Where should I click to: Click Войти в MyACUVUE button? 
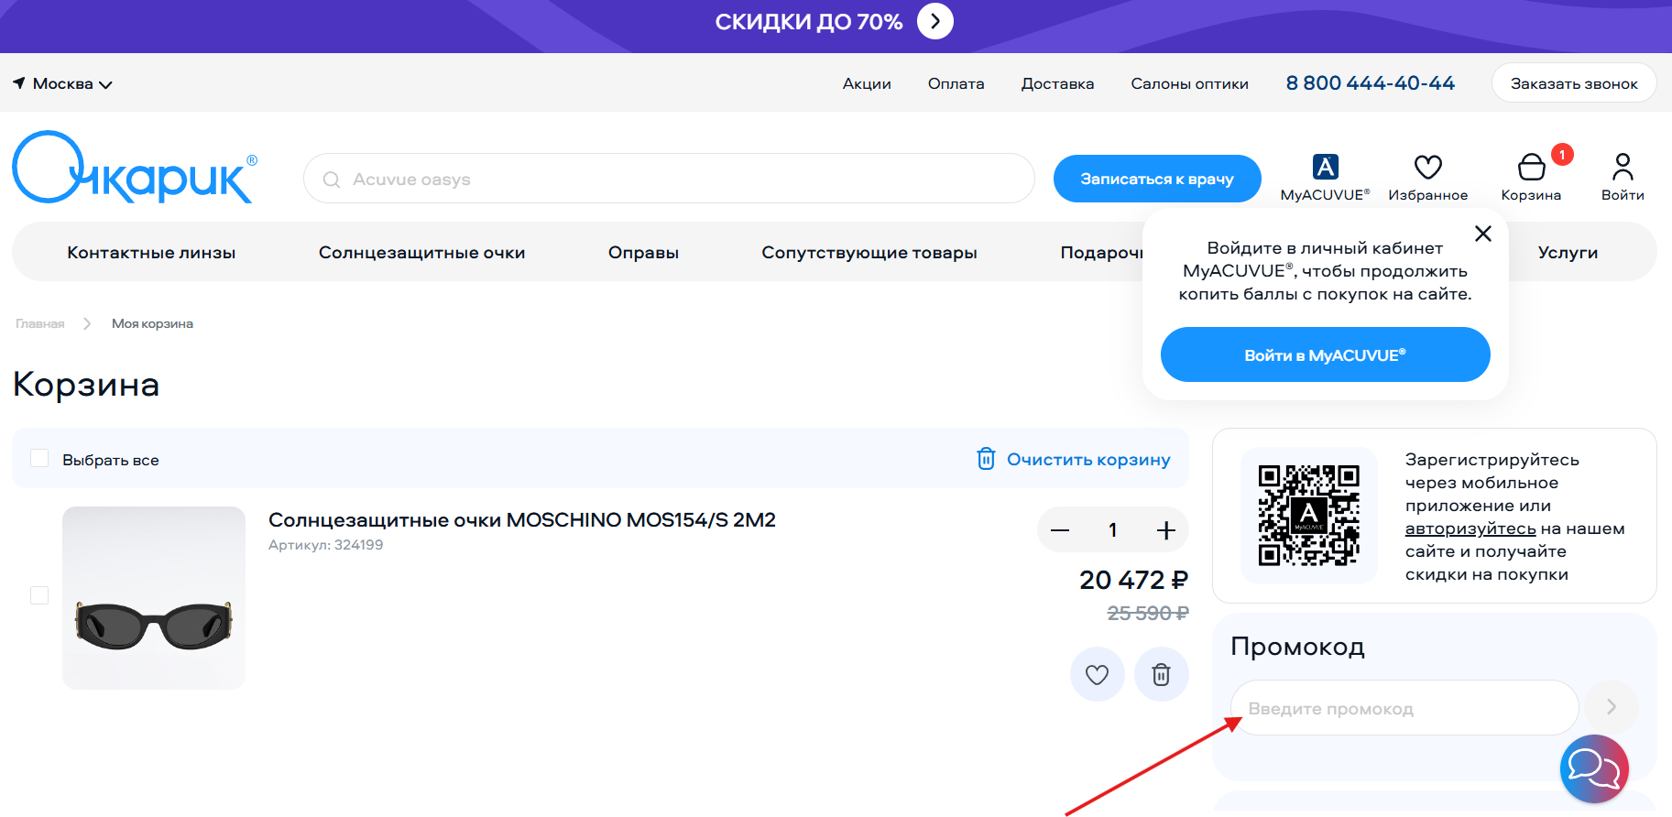[1325, 354]
